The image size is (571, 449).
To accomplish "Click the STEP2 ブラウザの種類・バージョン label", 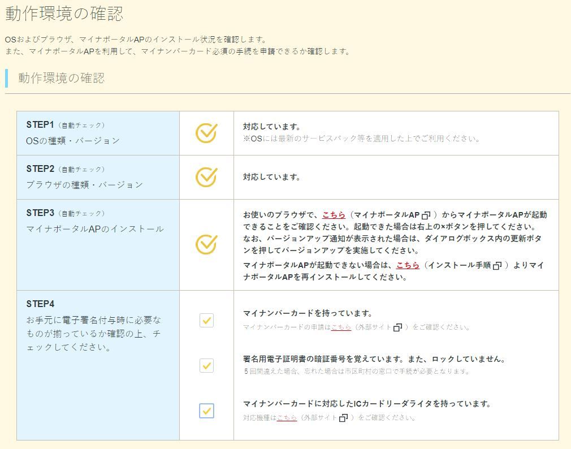I will 84,184.
